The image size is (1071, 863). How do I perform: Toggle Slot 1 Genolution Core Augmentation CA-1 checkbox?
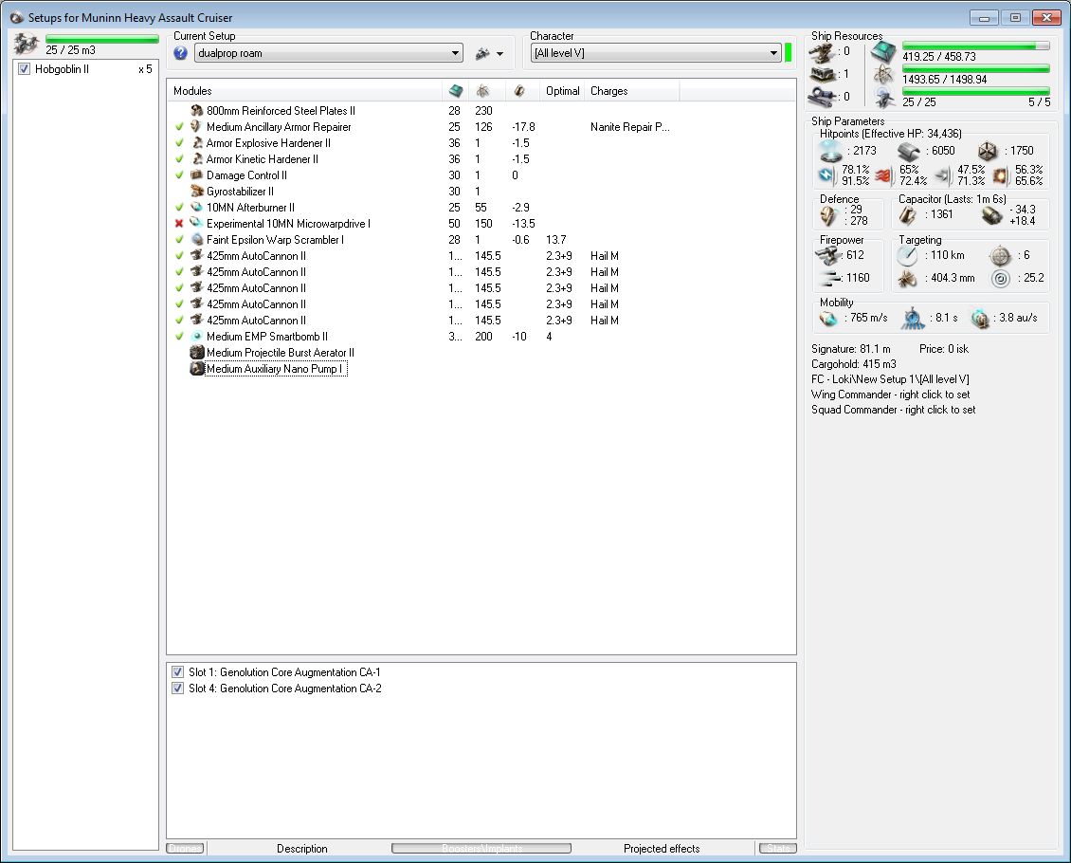pos(177,672)
